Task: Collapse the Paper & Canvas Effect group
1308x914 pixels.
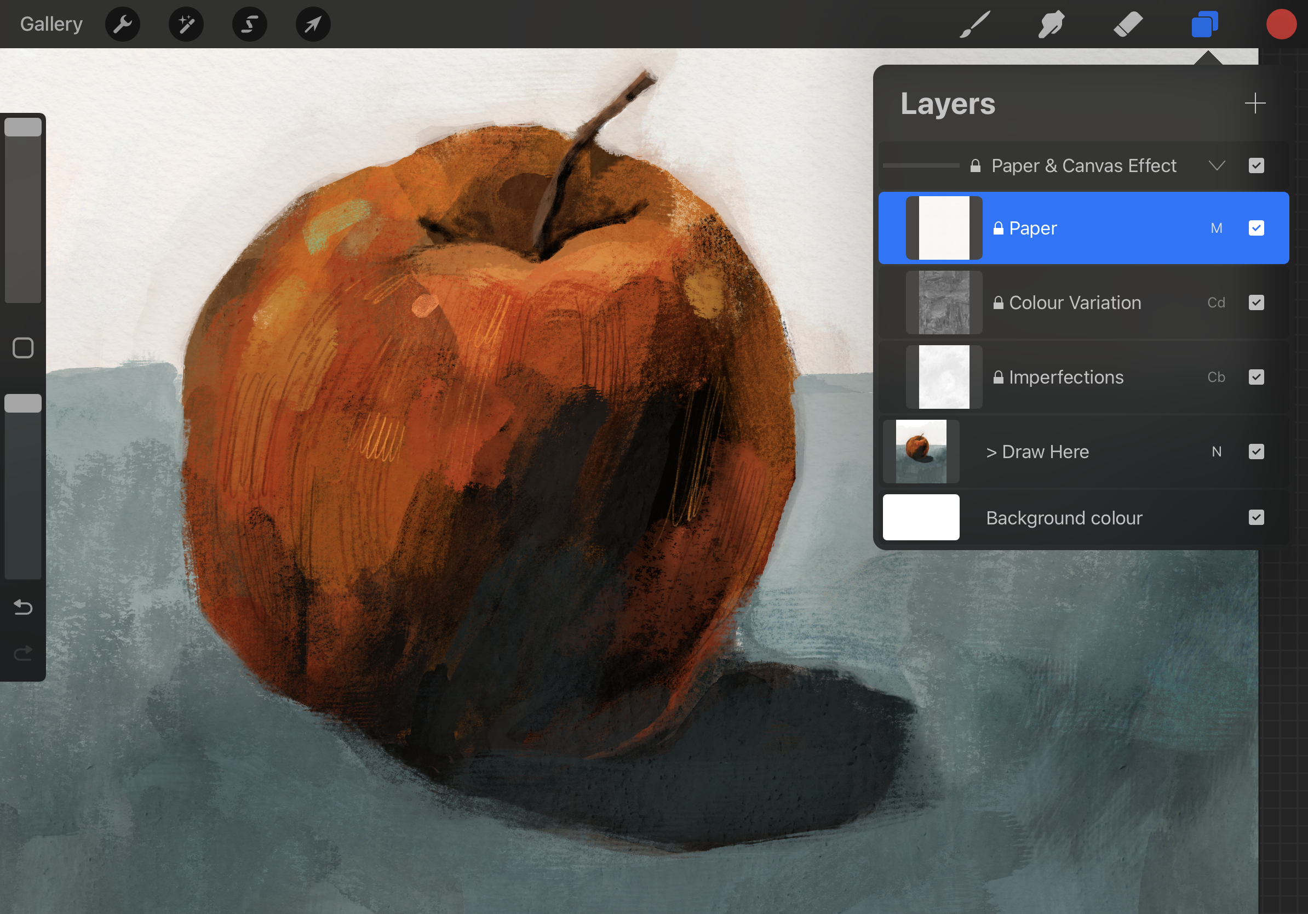Action: coord(1217,166)
